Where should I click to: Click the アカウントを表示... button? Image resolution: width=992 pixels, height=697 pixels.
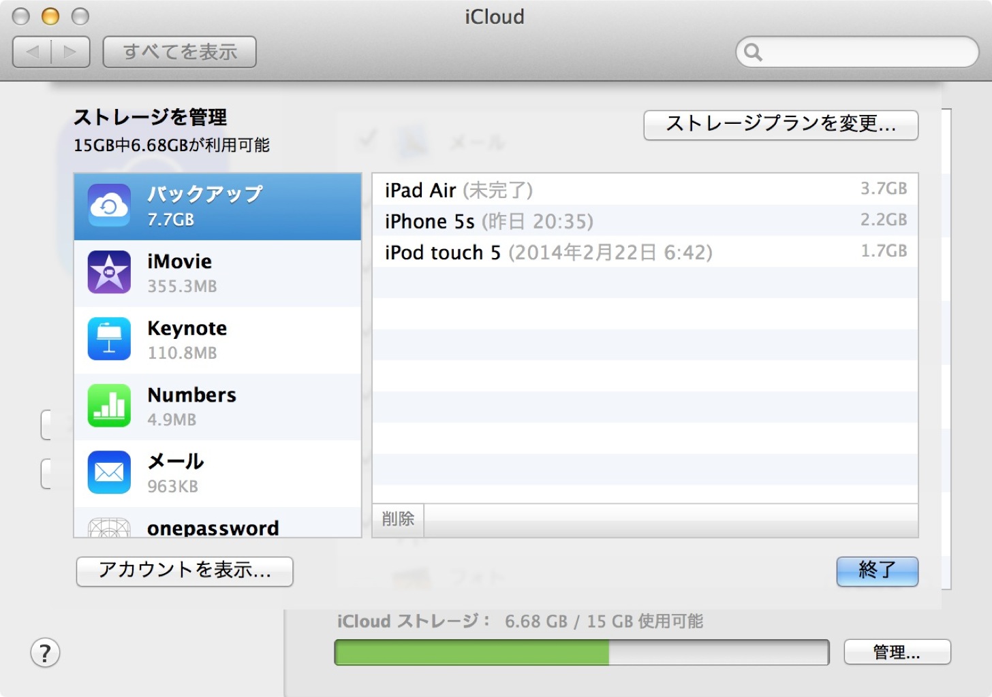[185, 571]
